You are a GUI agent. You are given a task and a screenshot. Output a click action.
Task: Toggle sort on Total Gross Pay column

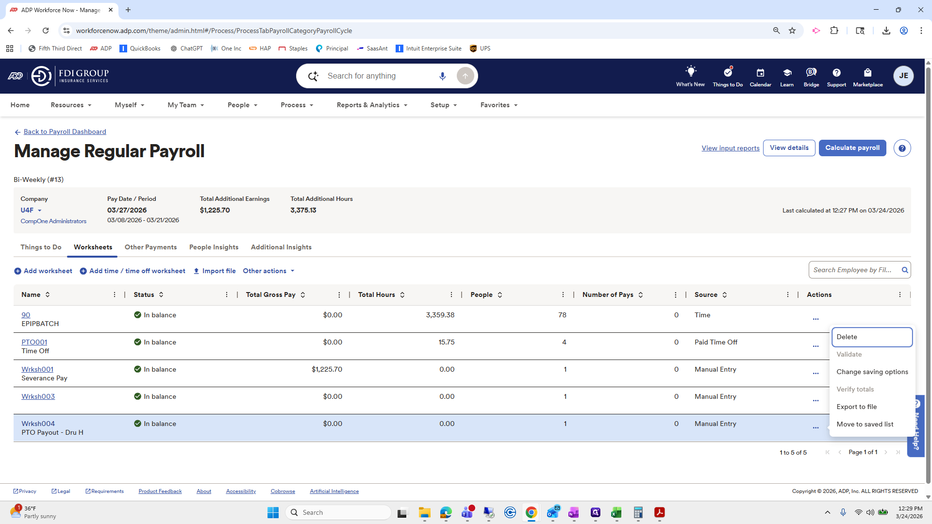[303, 295]
